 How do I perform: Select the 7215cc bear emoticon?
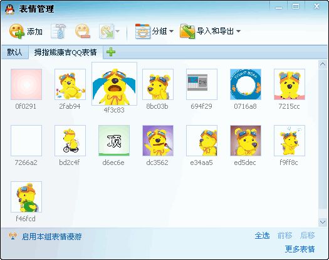click(x=290, y=84)
